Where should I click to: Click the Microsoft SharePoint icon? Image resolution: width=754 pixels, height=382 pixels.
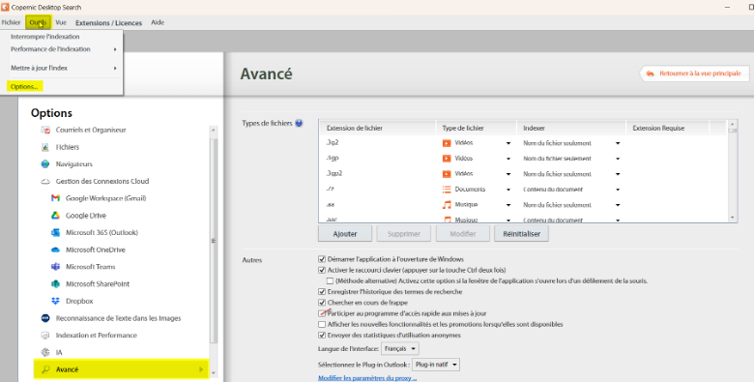pyautogui.click(x=55, y=284)
